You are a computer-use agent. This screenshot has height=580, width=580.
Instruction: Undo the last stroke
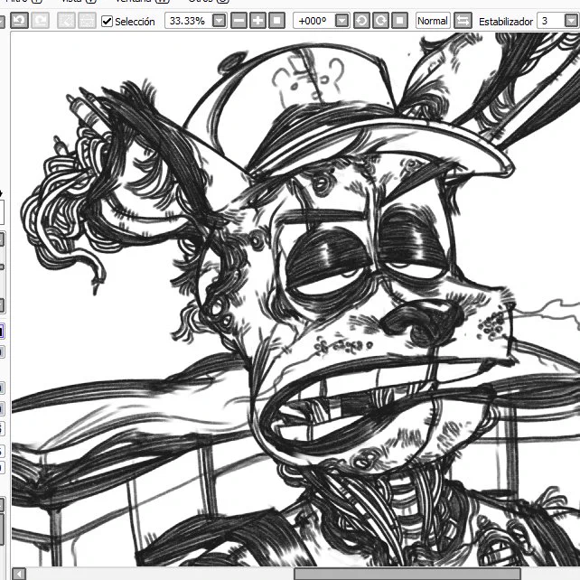point(19,21)
